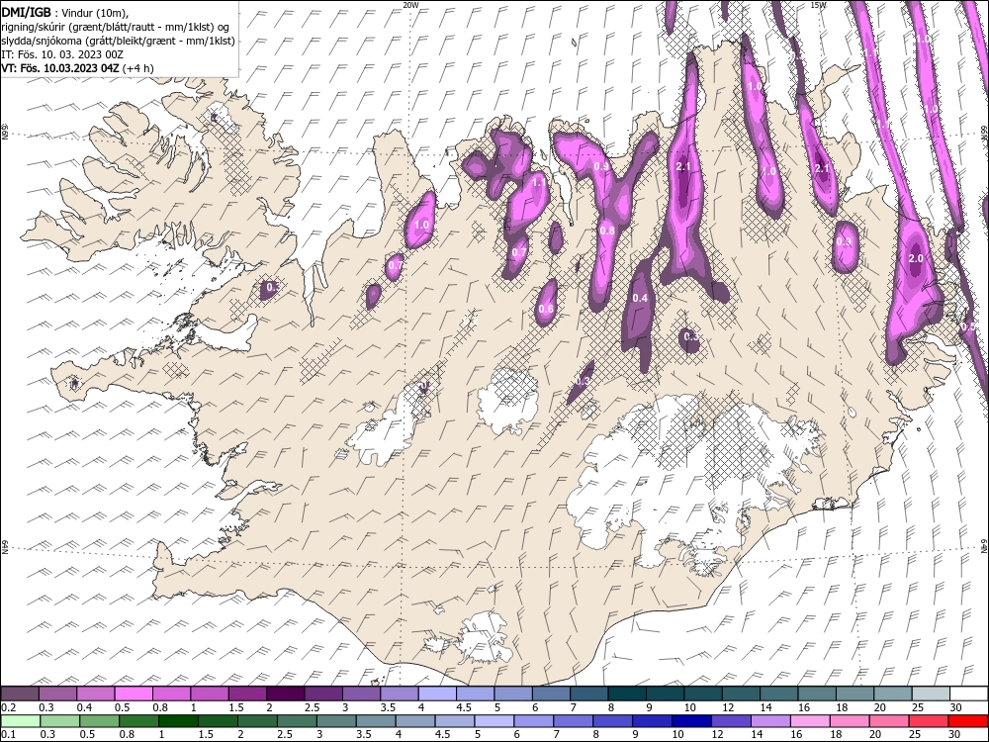The image size is (989, 742).
Task: Select the dark teal swatch labeled 8, upper scale
Action: pyautogui.click(x=627, y=695)
